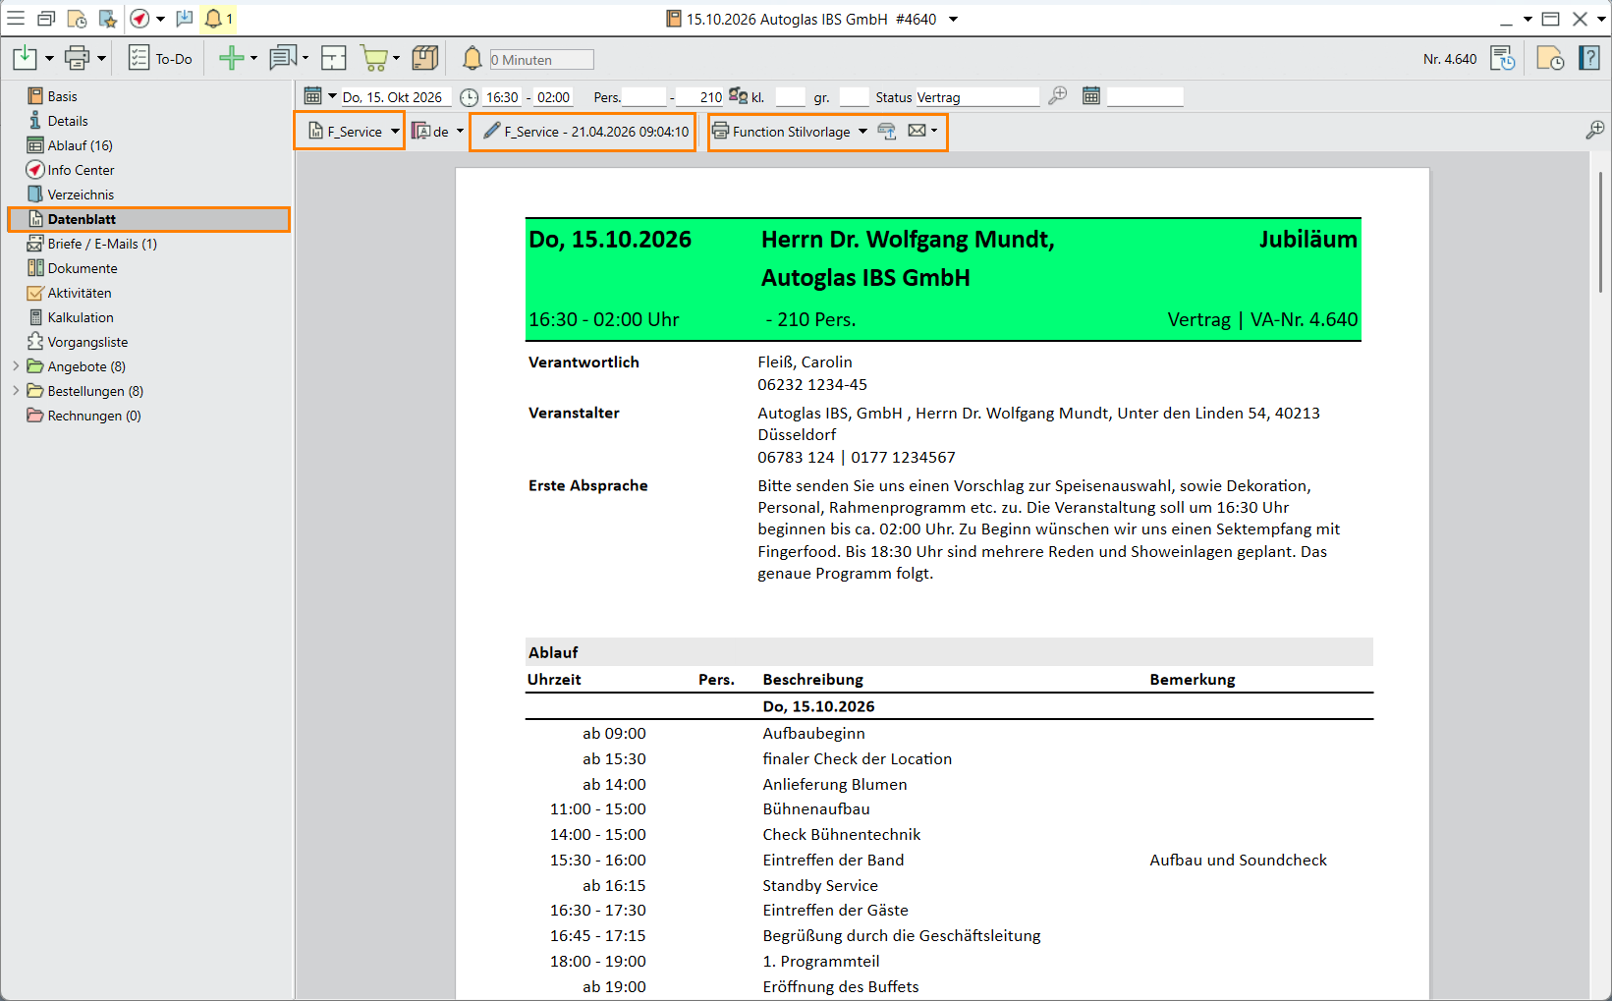
Task: Click the 0 Minuten reminder field
Action: pos(542,60)
